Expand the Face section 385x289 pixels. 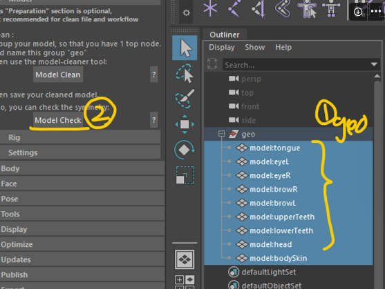82,183
